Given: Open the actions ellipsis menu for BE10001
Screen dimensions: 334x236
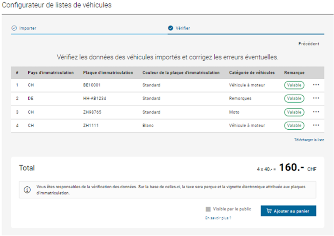Looking at the screenshot, I should (316, 85).
